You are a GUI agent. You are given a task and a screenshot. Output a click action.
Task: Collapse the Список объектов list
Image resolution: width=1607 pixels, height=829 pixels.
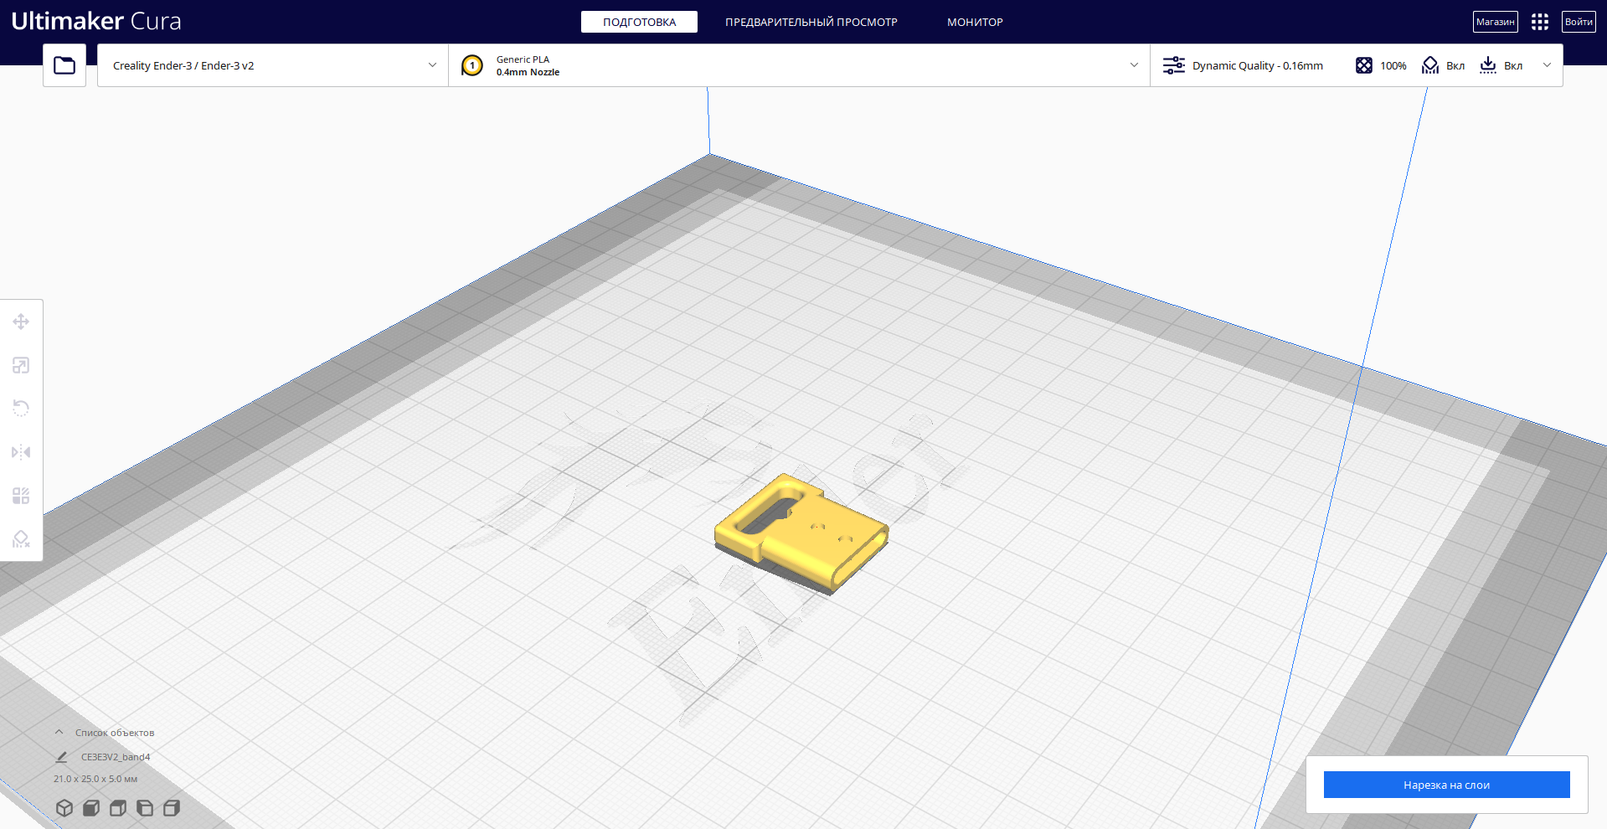coord(59,733)
